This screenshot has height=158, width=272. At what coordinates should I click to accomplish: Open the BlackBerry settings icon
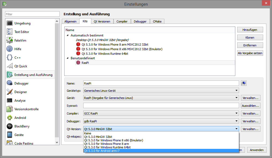pyautogui.click(x=10, y=126)
